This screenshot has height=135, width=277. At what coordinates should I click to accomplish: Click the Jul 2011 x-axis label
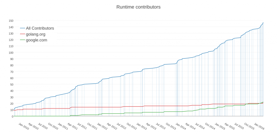[82, 126]
